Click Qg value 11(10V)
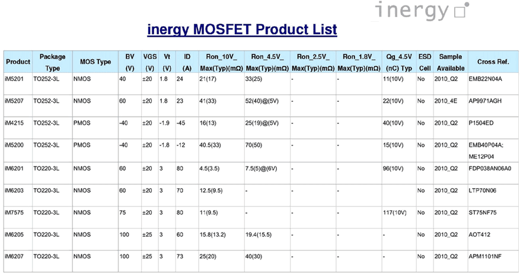The image size is (520, 274). point(393,79)
